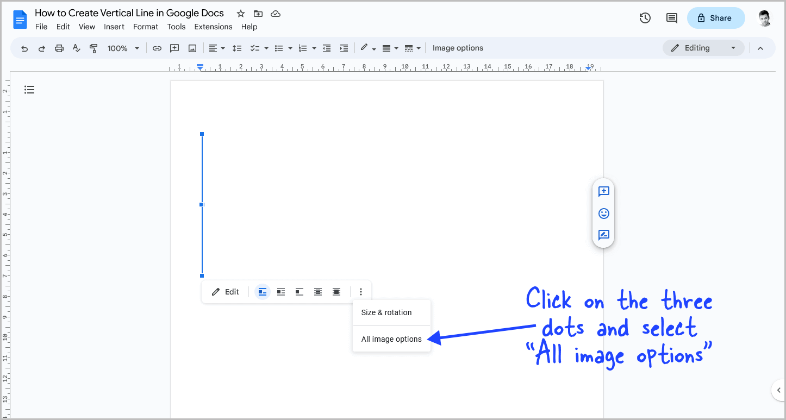Click the Insert image icon

click(x=192, y=48)
